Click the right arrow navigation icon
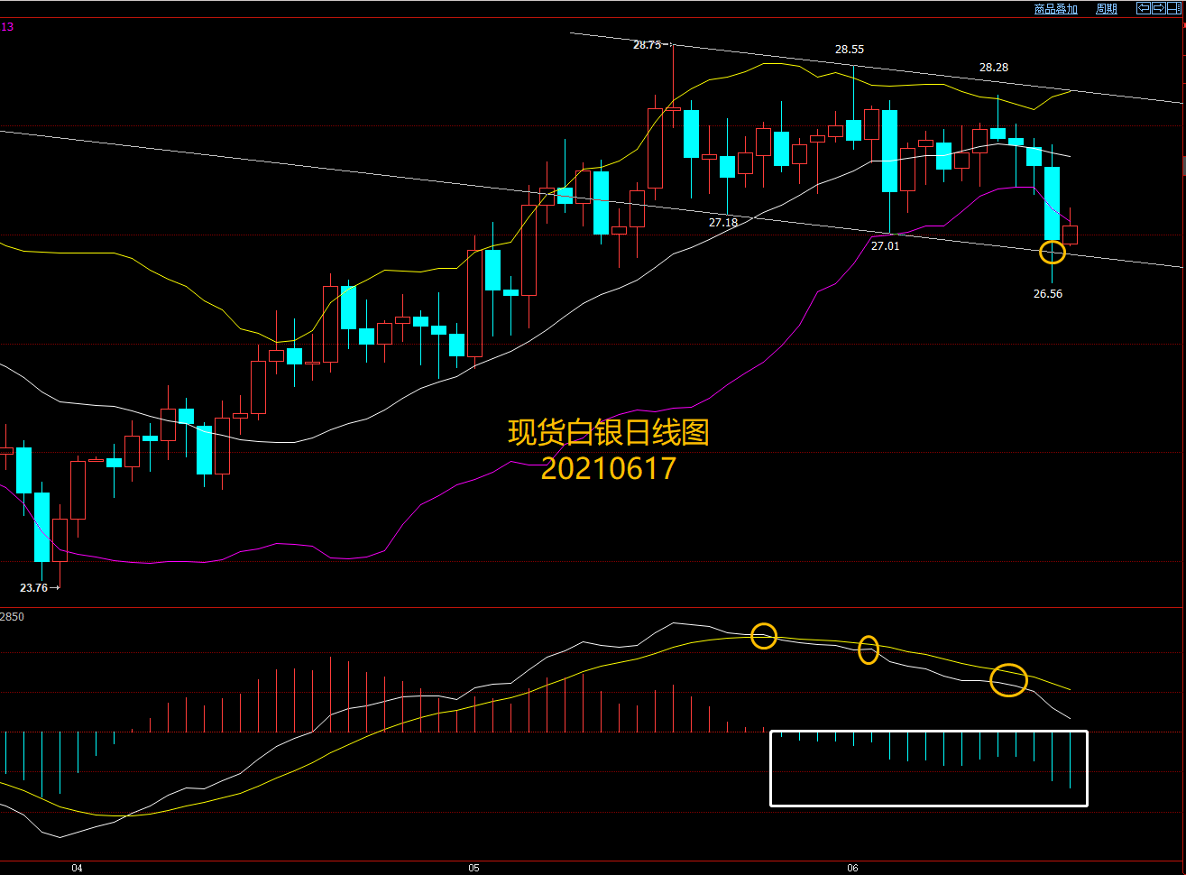 1159,8
